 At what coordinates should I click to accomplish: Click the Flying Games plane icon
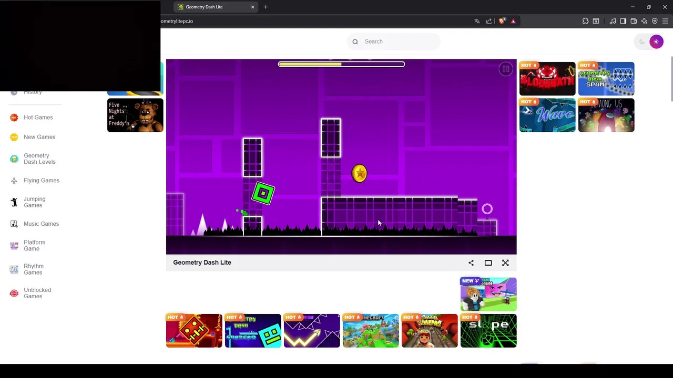pyautogui.click(x=14, y=181)
